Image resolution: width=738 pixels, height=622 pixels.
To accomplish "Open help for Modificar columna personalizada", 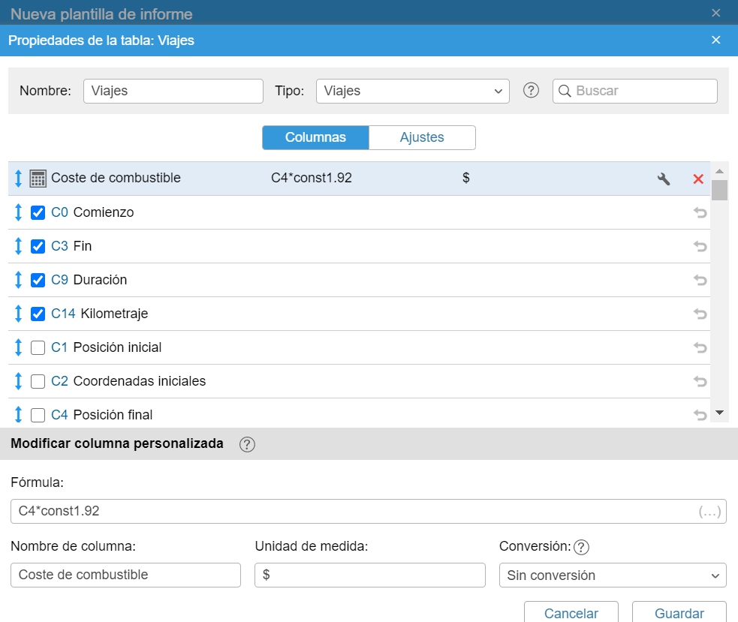I will click(247, 444).
